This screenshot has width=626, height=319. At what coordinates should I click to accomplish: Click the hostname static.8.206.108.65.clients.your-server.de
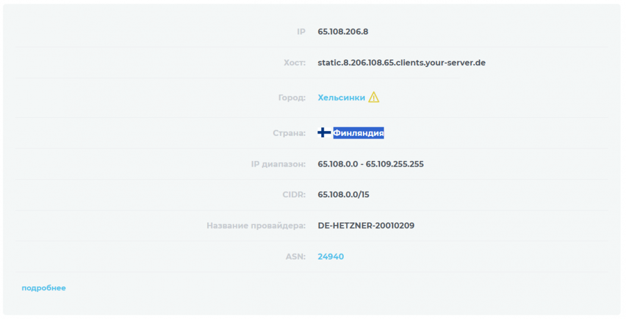[401, 63]
